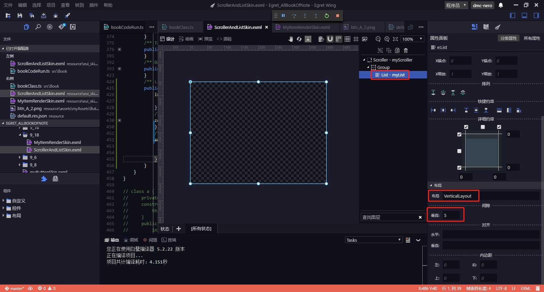Viewport: 544px width, 292px height.
Task: Open the file explorer sidebar view
Action: [27, 27]
